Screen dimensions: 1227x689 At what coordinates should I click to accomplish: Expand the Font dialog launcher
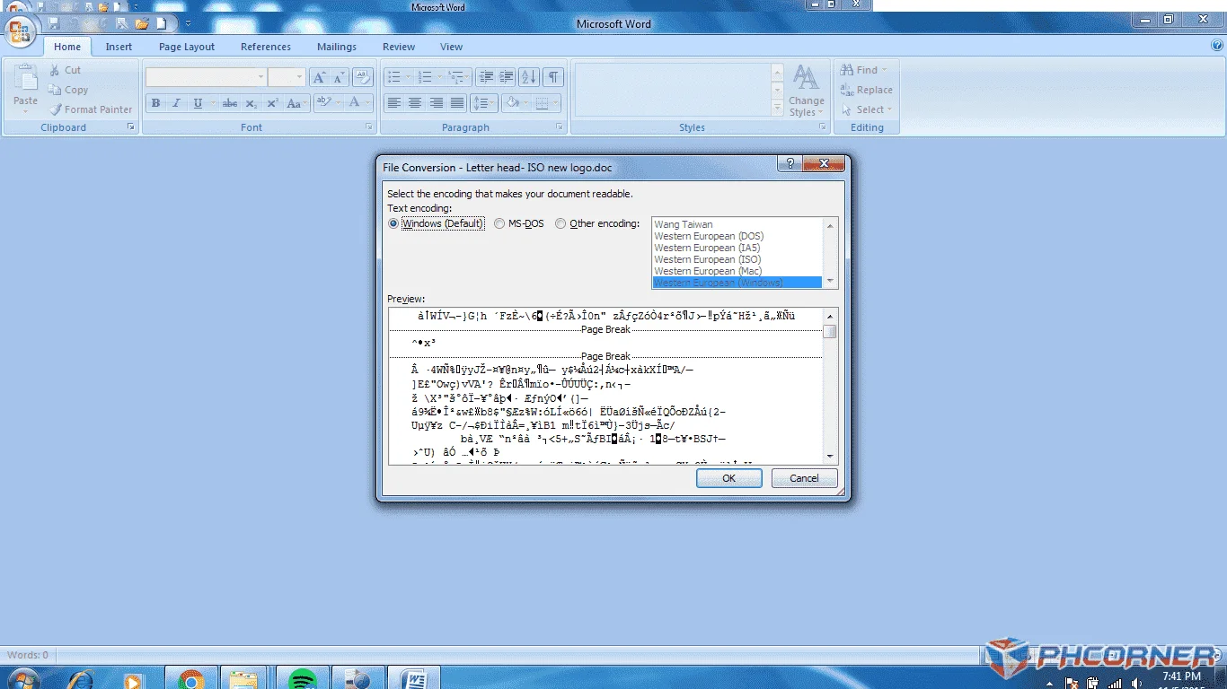(369, 127)
